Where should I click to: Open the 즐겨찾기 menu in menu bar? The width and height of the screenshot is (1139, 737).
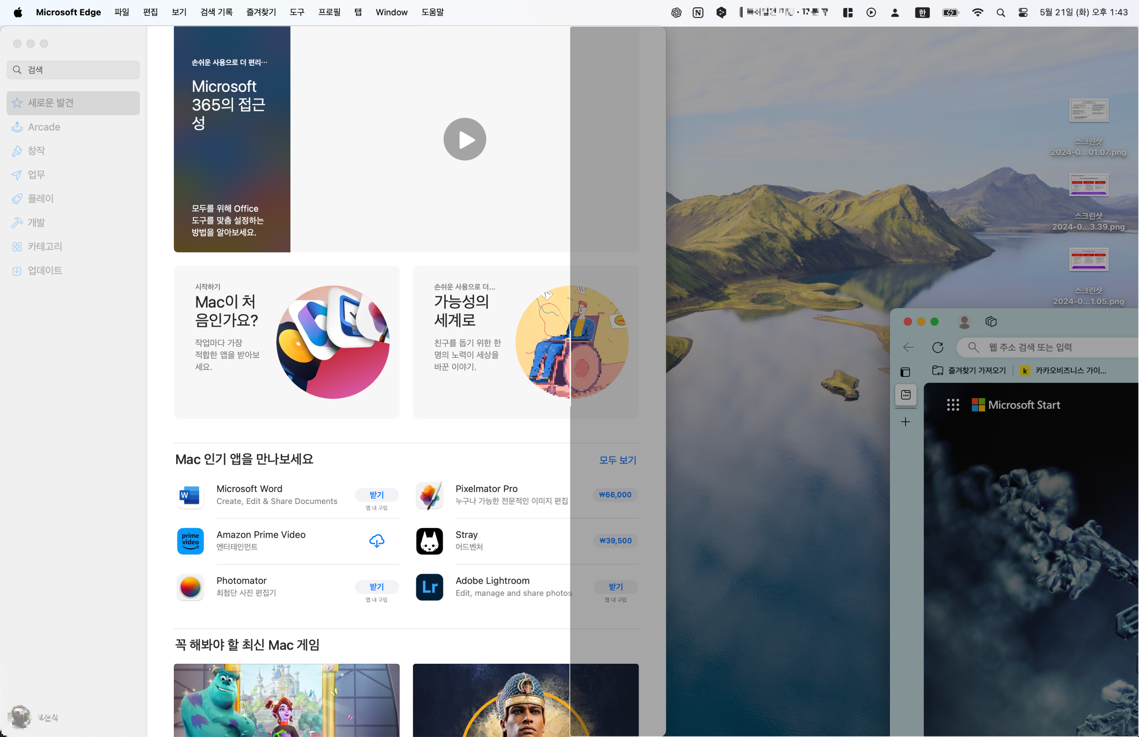click(x=261, y=13)
